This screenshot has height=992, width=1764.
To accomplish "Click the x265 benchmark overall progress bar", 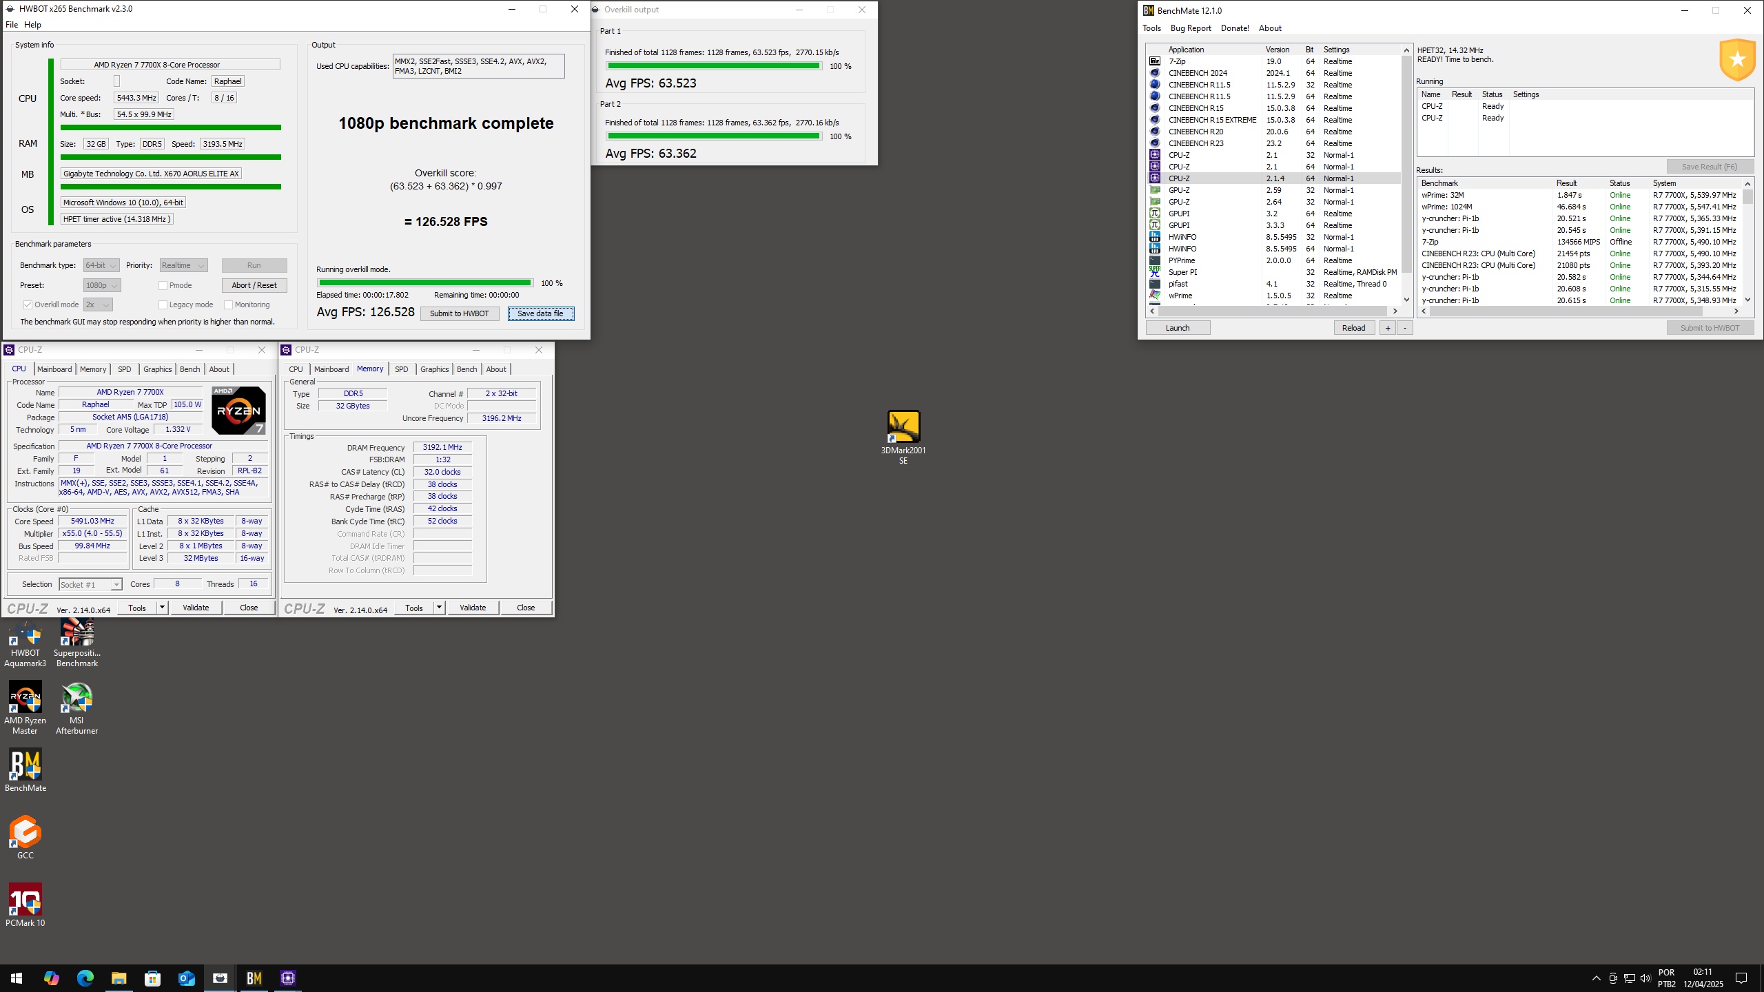I will (425, 283).
